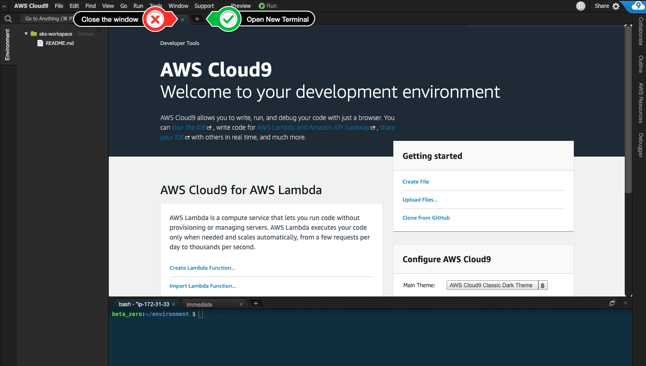Image resolution: width=646 pixels, height=366 pixels.
Task: Maximize the bottom console panel
Action: coord(612,303)
